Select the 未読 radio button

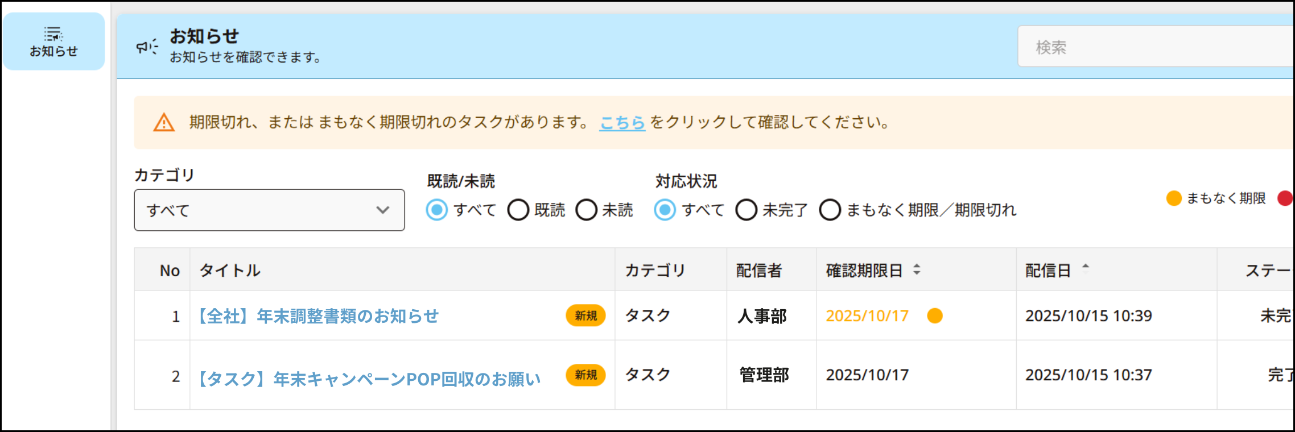587,210
